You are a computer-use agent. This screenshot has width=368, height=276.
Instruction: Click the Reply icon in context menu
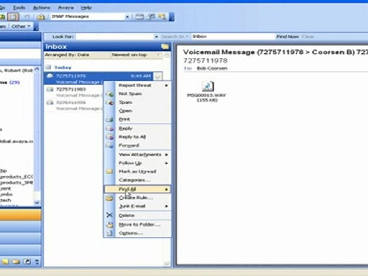(110, 128)
